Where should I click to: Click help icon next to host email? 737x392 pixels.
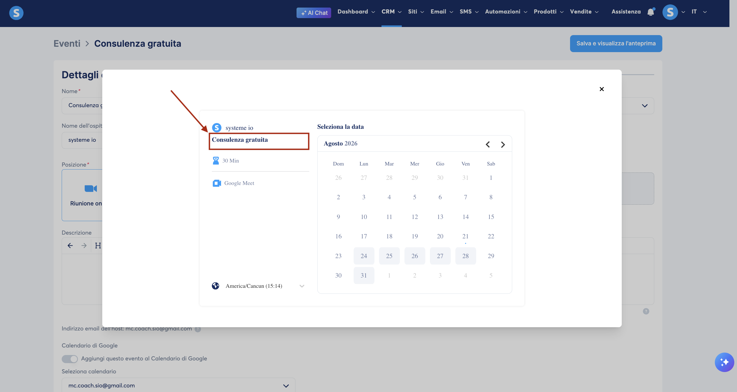[x=198, y=329]
